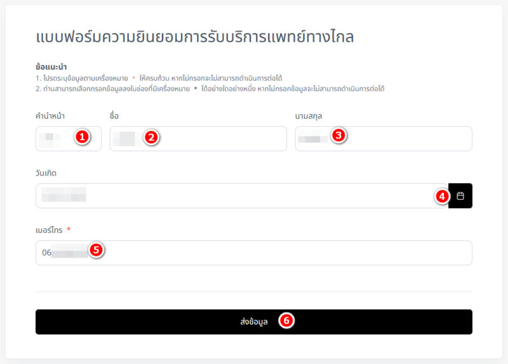Click red marker number 1
The width and height of the screenshot is (508, 364).
pyautogui.click(x=82, y=137)
